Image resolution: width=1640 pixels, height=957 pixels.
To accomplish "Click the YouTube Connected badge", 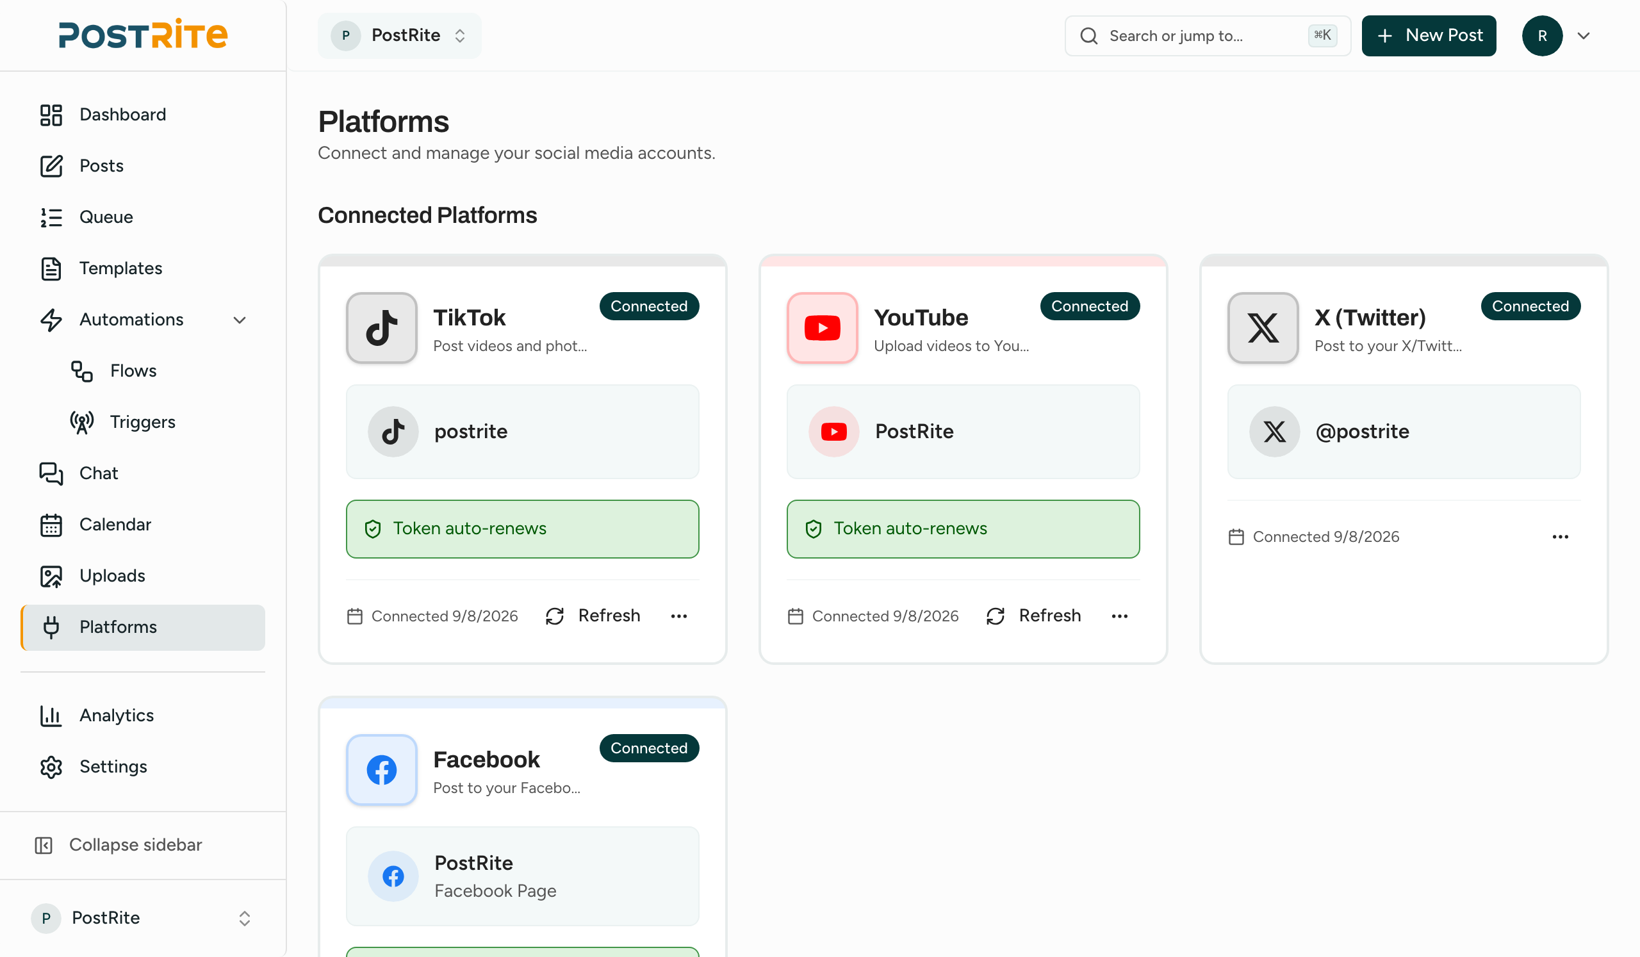I will (x=1090, y=306).
